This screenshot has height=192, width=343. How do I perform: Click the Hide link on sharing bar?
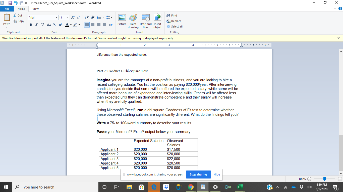[x=217, y=174]
